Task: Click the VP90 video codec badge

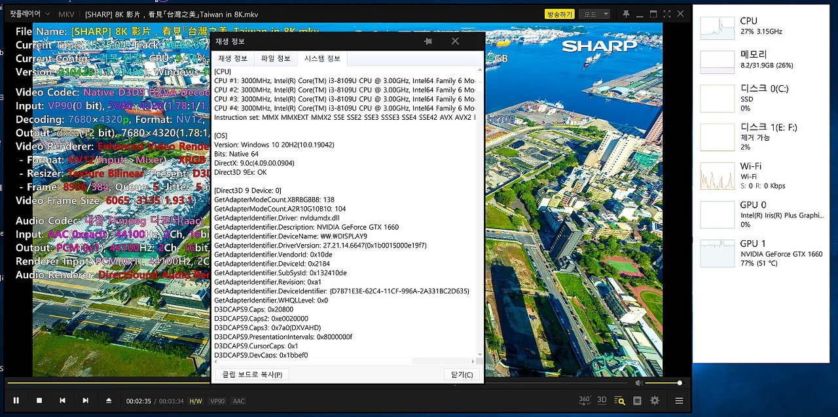Action: click(x=217, y=401)
